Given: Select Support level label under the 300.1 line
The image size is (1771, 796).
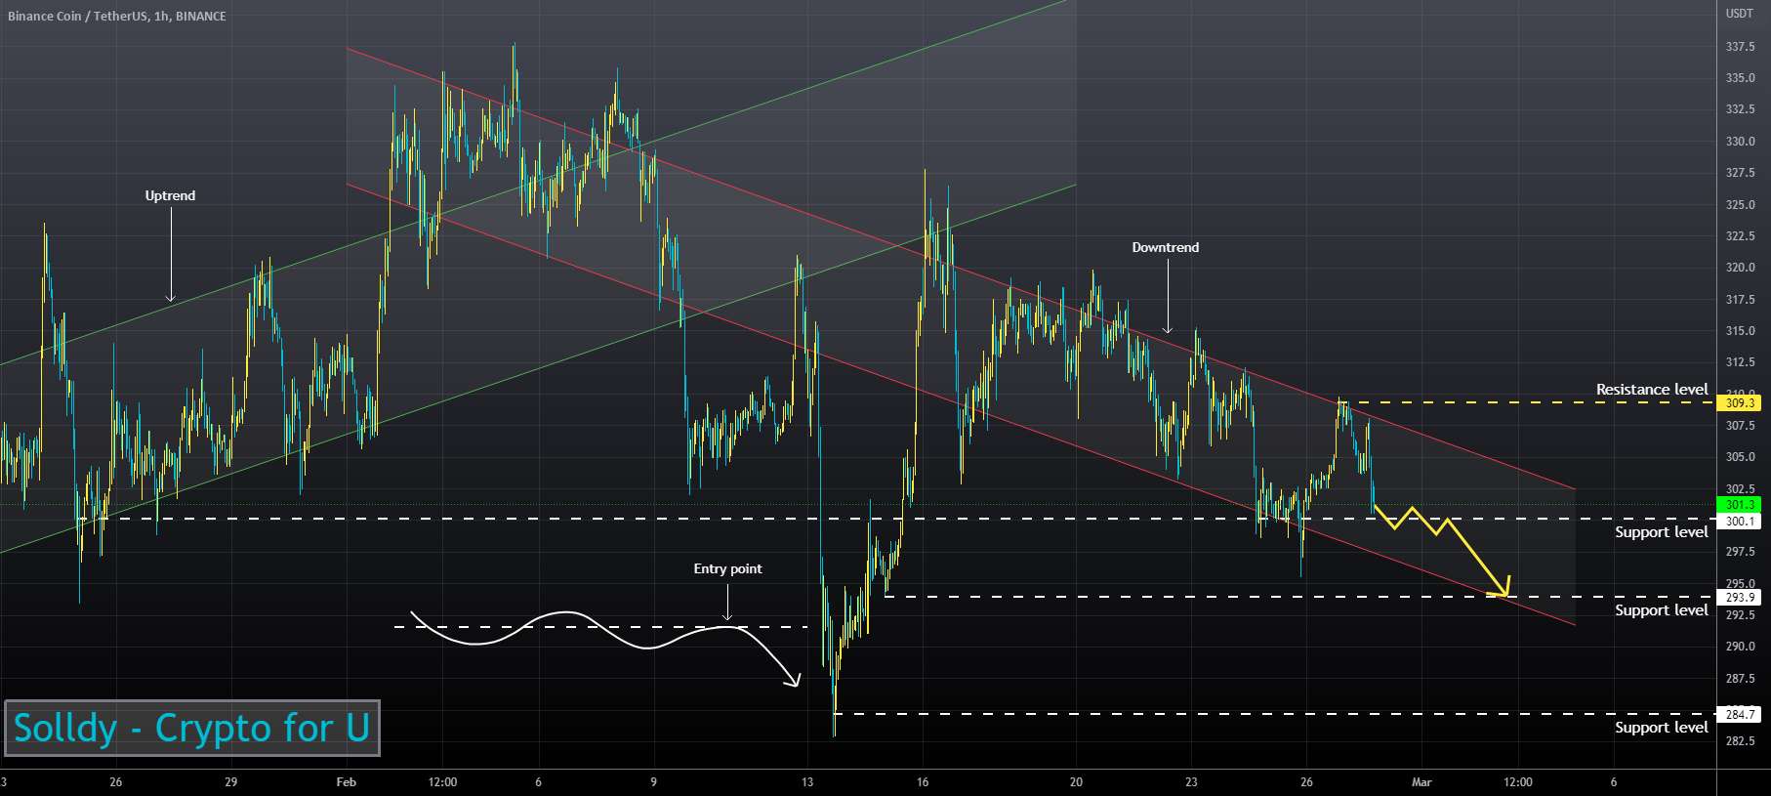Looking at the screenshot, I should point(1661,531).
